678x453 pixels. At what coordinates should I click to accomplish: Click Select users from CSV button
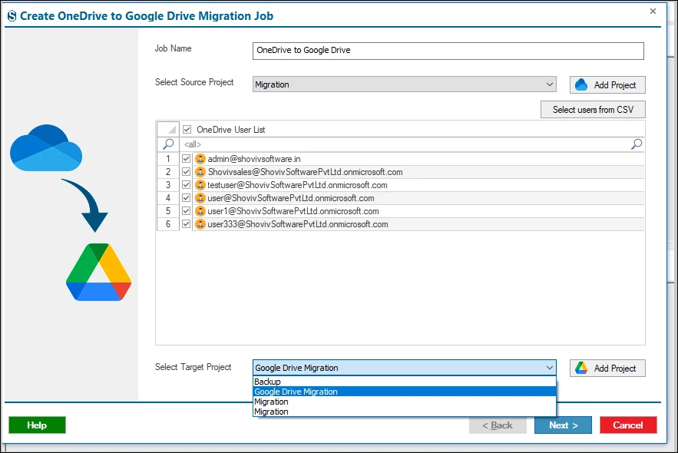pos(593,109)
